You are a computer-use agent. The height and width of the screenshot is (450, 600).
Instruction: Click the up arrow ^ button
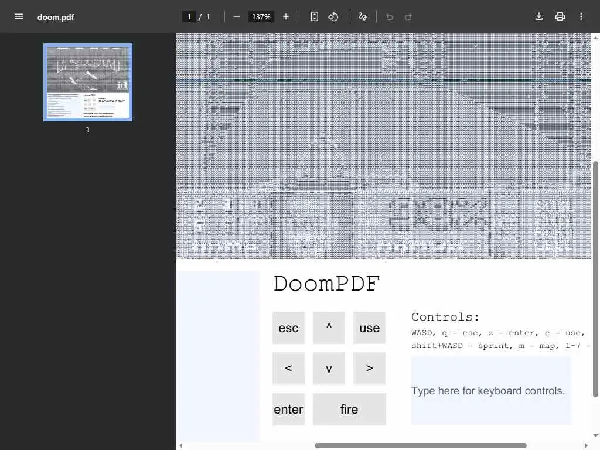point(329,328)
